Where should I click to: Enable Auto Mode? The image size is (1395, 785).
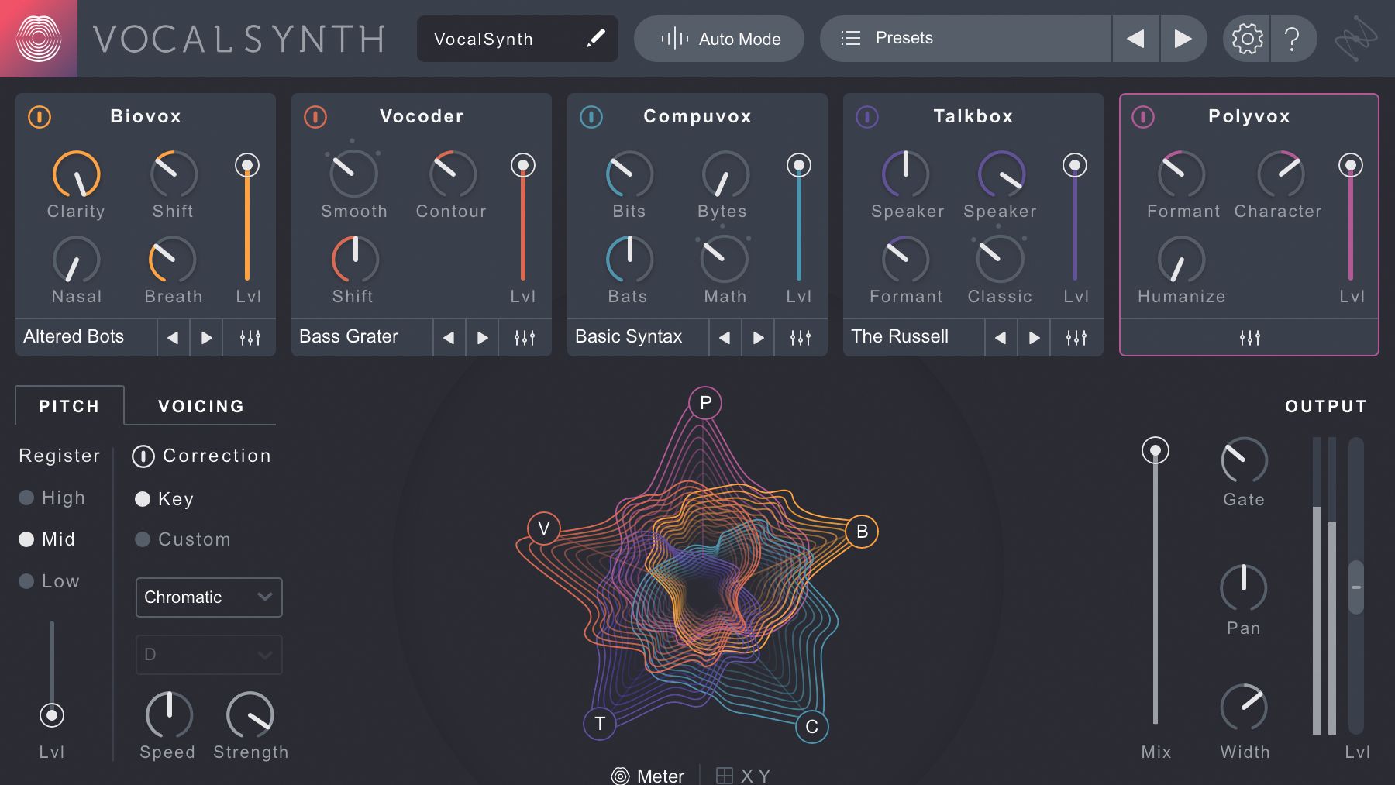pos(718,38)
